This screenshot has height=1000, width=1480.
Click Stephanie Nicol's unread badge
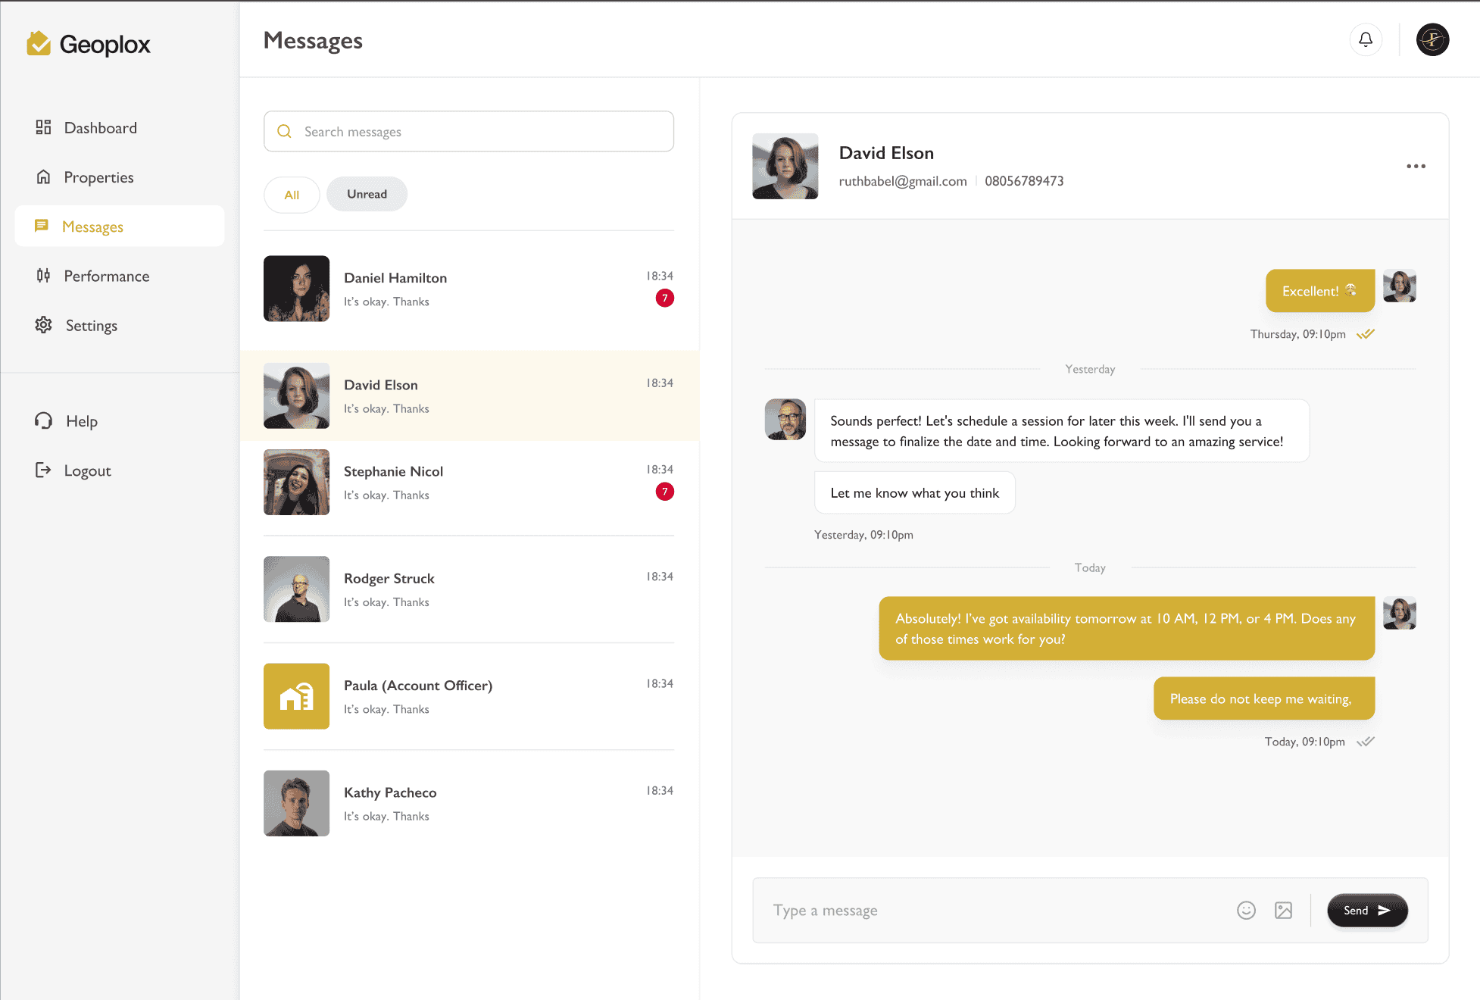coord(664,492)
